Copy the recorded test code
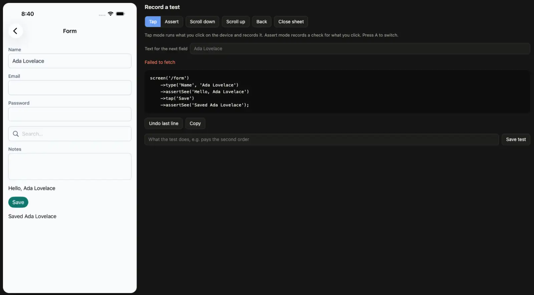 pos(195,124)
